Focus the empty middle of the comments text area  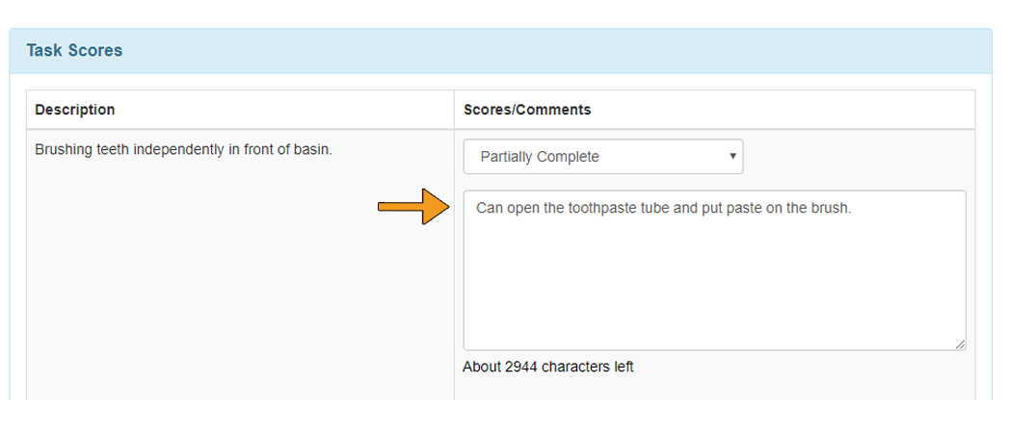(714, 283)
